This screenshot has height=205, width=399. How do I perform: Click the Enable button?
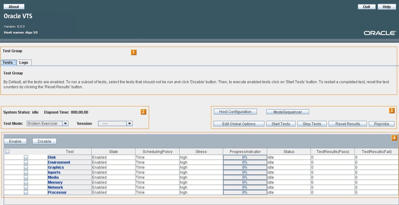(x=15, y=141)
